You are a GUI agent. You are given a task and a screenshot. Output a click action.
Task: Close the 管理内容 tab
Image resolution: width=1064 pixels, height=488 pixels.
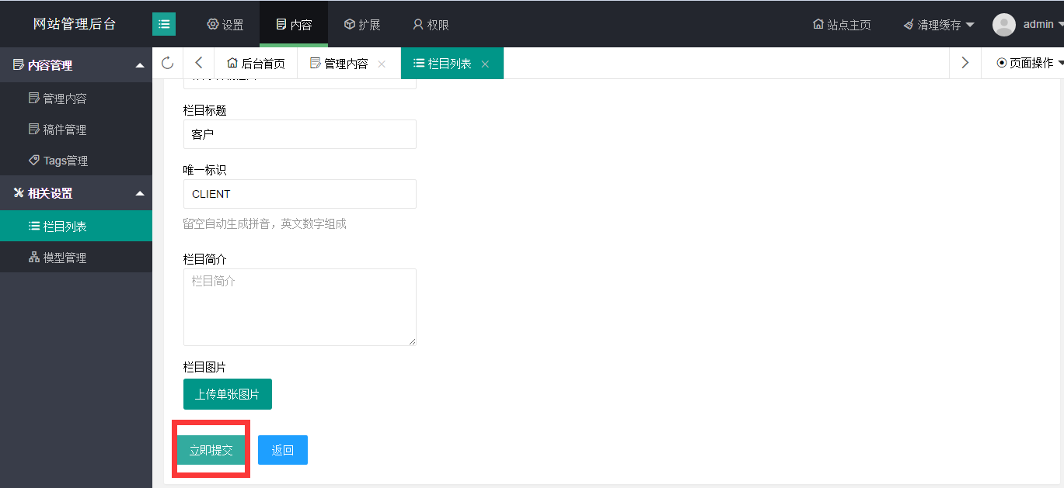tap(382, 64)
